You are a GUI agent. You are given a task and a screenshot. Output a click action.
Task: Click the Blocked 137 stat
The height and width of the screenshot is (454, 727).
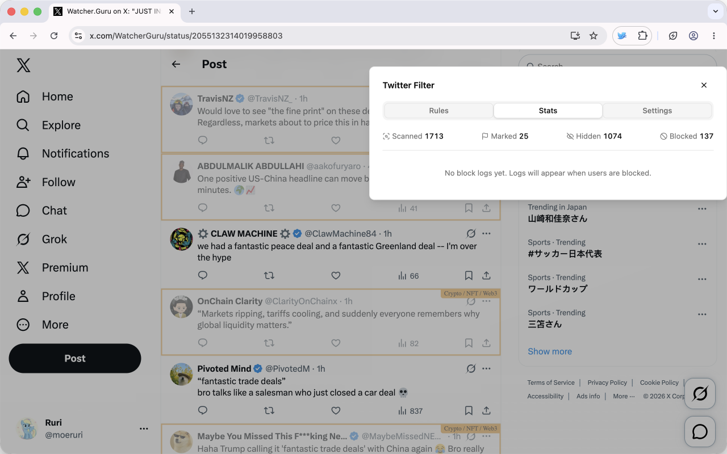pos(686,136)
